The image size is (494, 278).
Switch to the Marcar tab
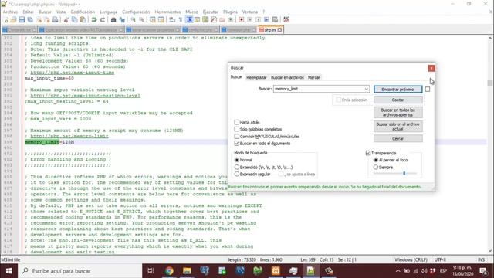pyautogui.click(x=313, y=77)
